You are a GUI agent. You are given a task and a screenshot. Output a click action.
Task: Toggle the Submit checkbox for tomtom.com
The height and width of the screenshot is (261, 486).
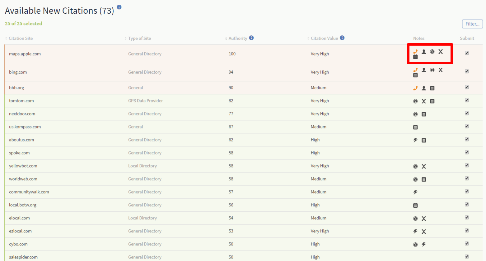click(467, 100)
